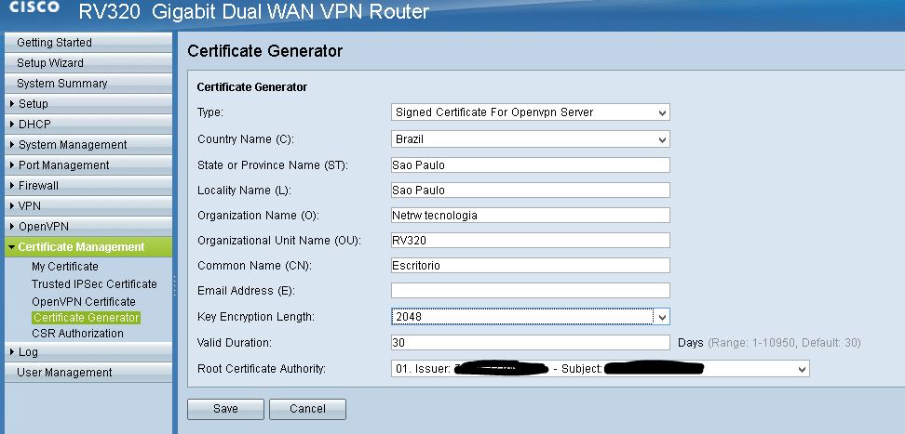This screenshot has height=434, width=905.
Task: Click the Organization Name field
Action: [x=530, y=215]
